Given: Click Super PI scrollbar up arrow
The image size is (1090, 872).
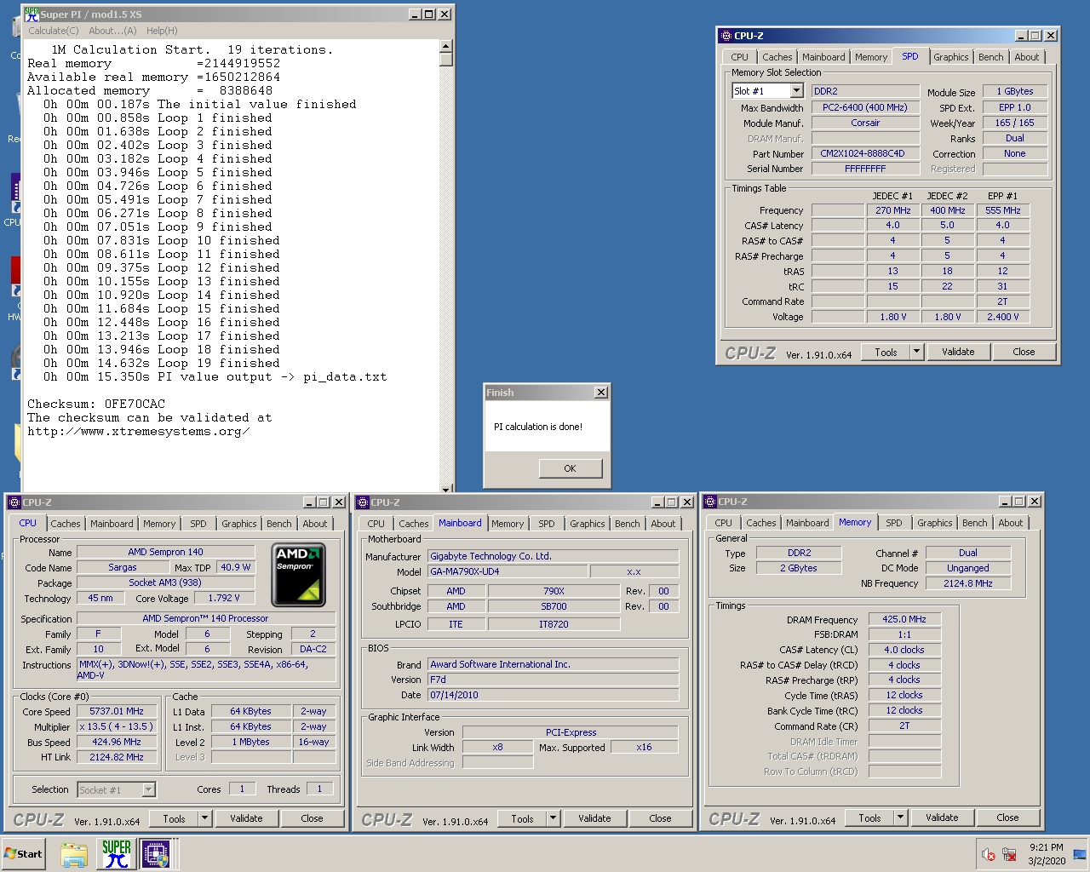Looking at the screenshot, I should tap(446, 45).
